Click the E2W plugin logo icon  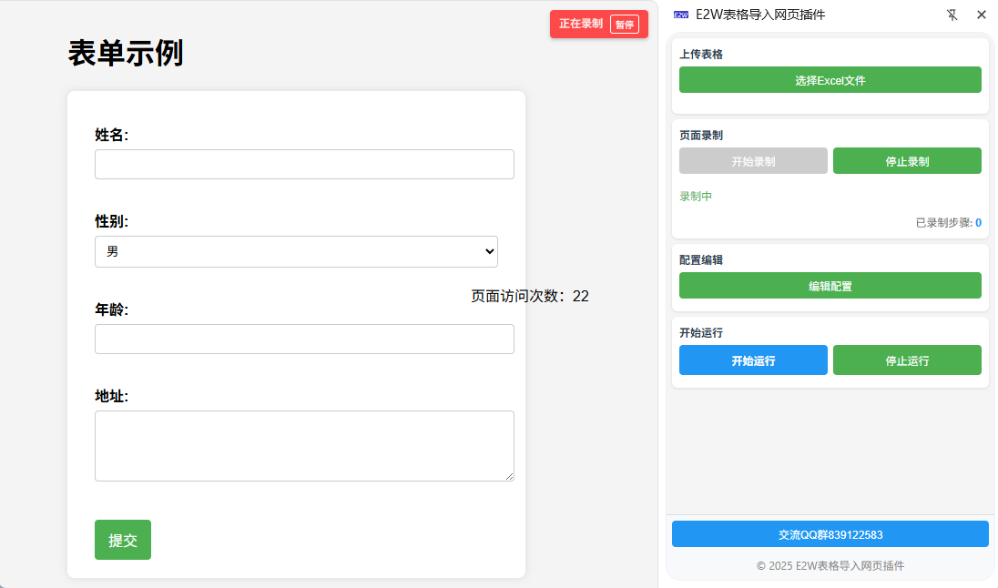[x=681, y=15]
